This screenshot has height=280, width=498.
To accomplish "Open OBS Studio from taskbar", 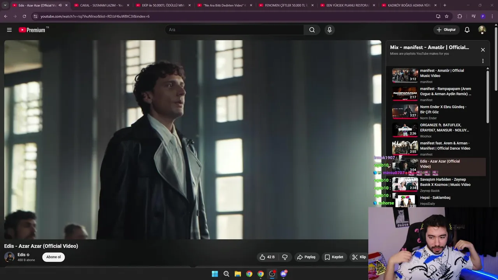I will (272, 274).
